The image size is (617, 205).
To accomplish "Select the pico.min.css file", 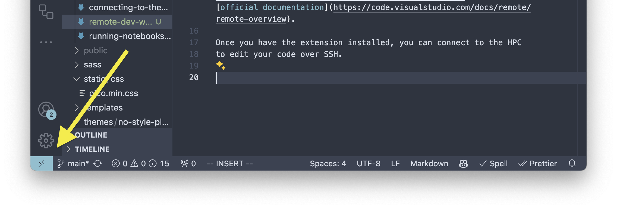I will point(113,93).
